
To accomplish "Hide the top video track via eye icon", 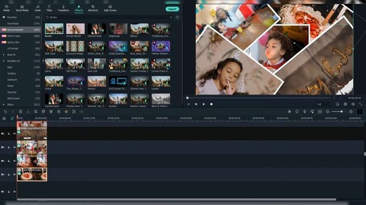I will click(14, 134).
